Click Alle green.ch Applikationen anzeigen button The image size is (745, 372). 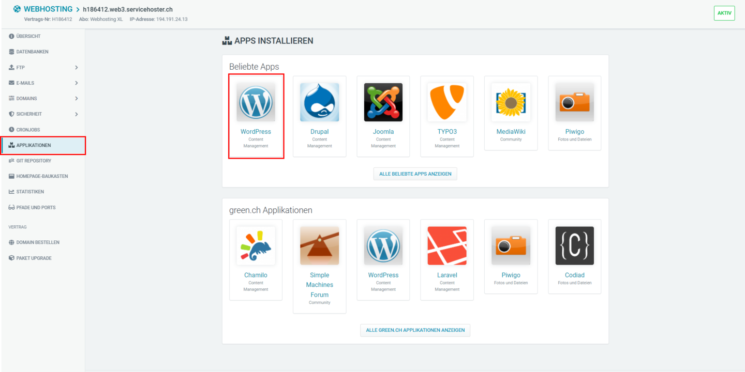pos(415,330)
